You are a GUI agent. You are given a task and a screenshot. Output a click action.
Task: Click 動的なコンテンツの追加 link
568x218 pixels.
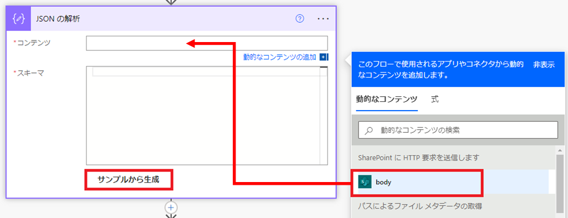[280, 57]
